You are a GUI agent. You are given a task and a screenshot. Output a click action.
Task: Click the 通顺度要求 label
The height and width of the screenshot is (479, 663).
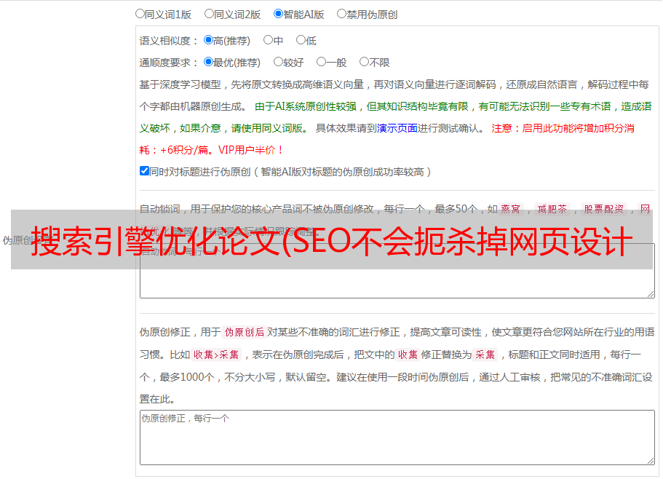coord(169,63)
